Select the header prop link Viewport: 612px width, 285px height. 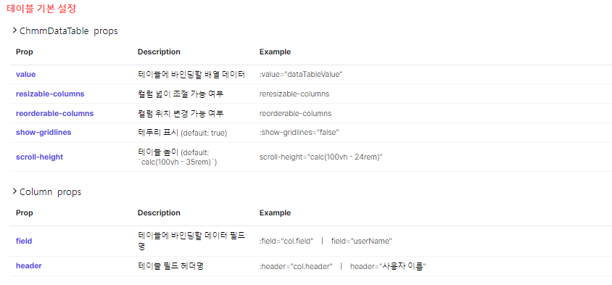click(29, 265)
